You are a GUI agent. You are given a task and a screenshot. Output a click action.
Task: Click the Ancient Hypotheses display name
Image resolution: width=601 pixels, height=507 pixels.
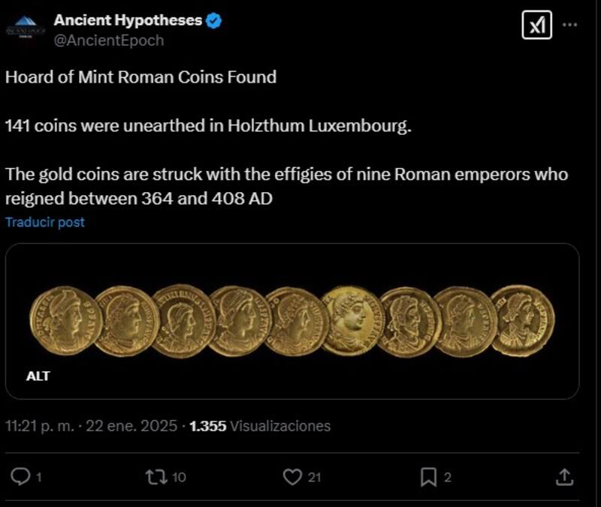tap(128, 20)
